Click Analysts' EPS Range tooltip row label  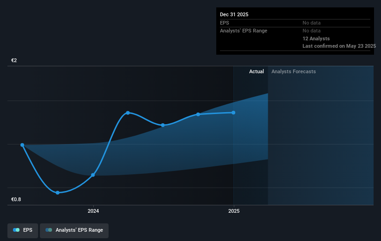pyautogui.click(x=244, y=31)
